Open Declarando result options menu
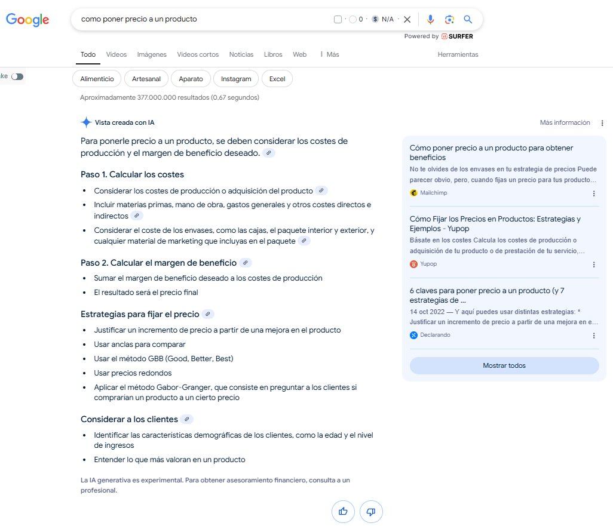This screenshot has width=613, height=529. pyautogui.click(x=594, y=336)
